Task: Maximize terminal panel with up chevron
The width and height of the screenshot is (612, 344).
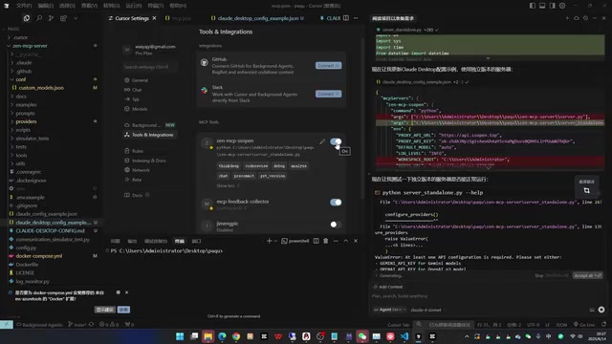Action: [345, 241]
